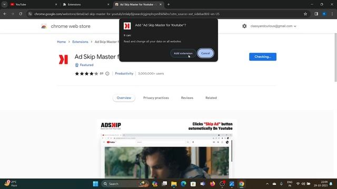337x189 pixels.
Task: Open the Extensions breadcrumb link
Action: (x=80, y=42)
